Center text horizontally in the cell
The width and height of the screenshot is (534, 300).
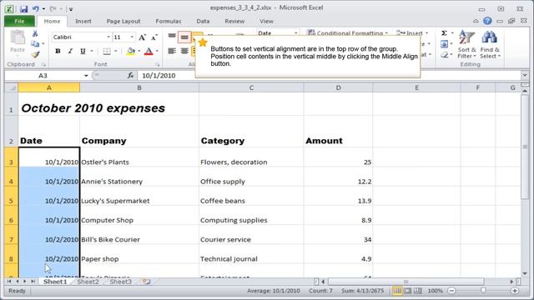[x=184, y=51]
